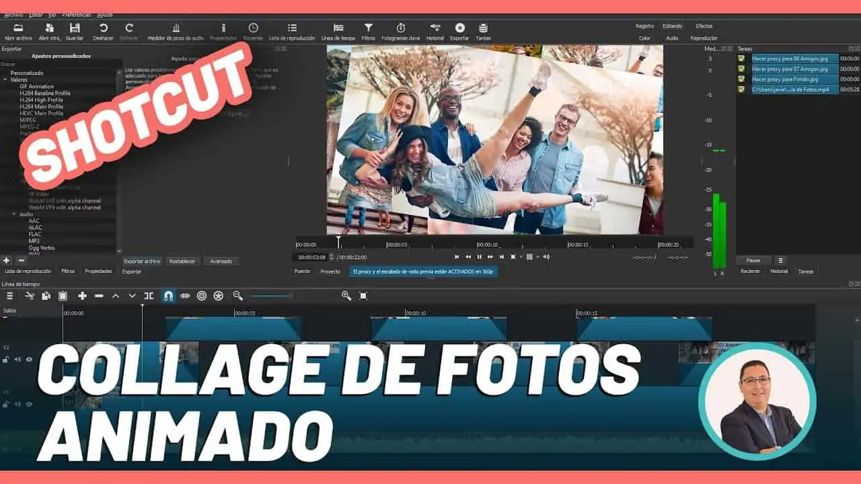
Task: Click the timeline Lift up-arrow icon
Action: pos(116,296)
